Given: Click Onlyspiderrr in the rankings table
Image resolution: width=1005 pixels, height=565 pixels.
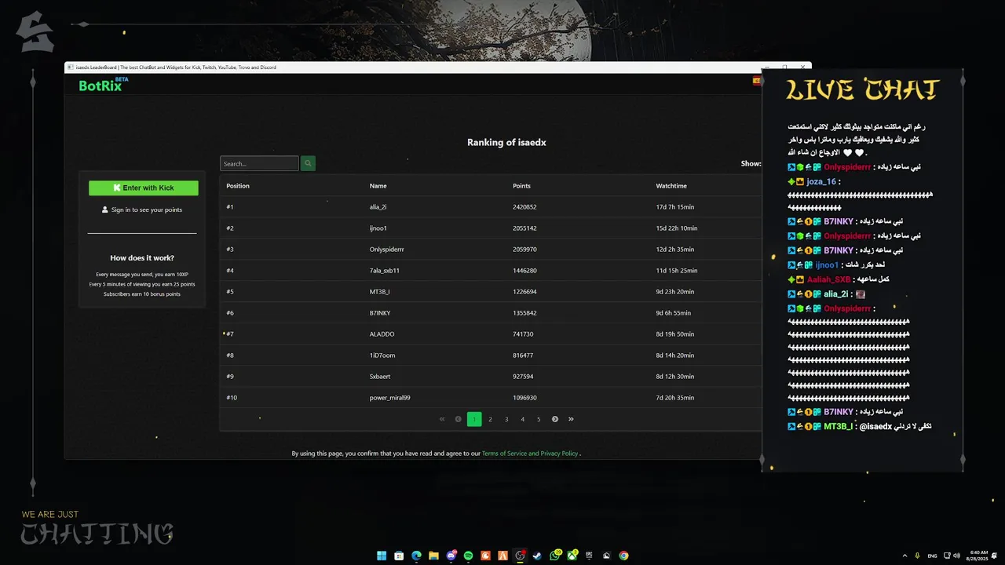Looking at the screenshot, I should pos(387,250).
